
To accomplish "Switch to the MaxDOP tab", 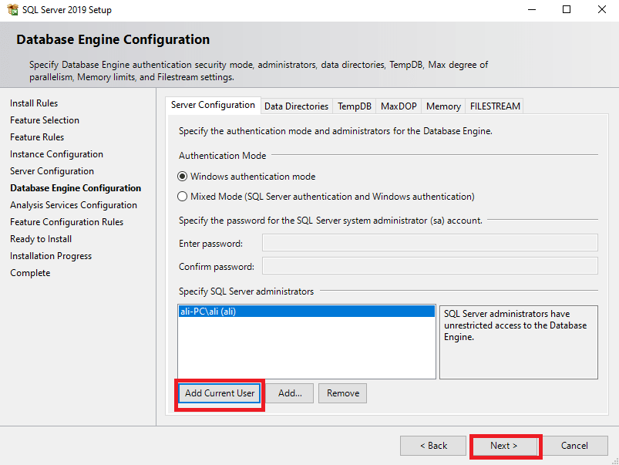I will [x=399, y=106].
